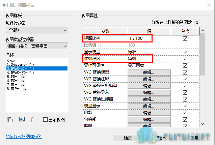Click the Duplicate template icon
215x145 pixels.
pos(10,119)
